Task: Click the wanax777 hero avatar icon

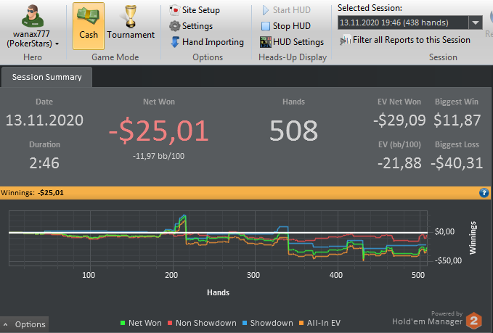Action: click(33, 16)
